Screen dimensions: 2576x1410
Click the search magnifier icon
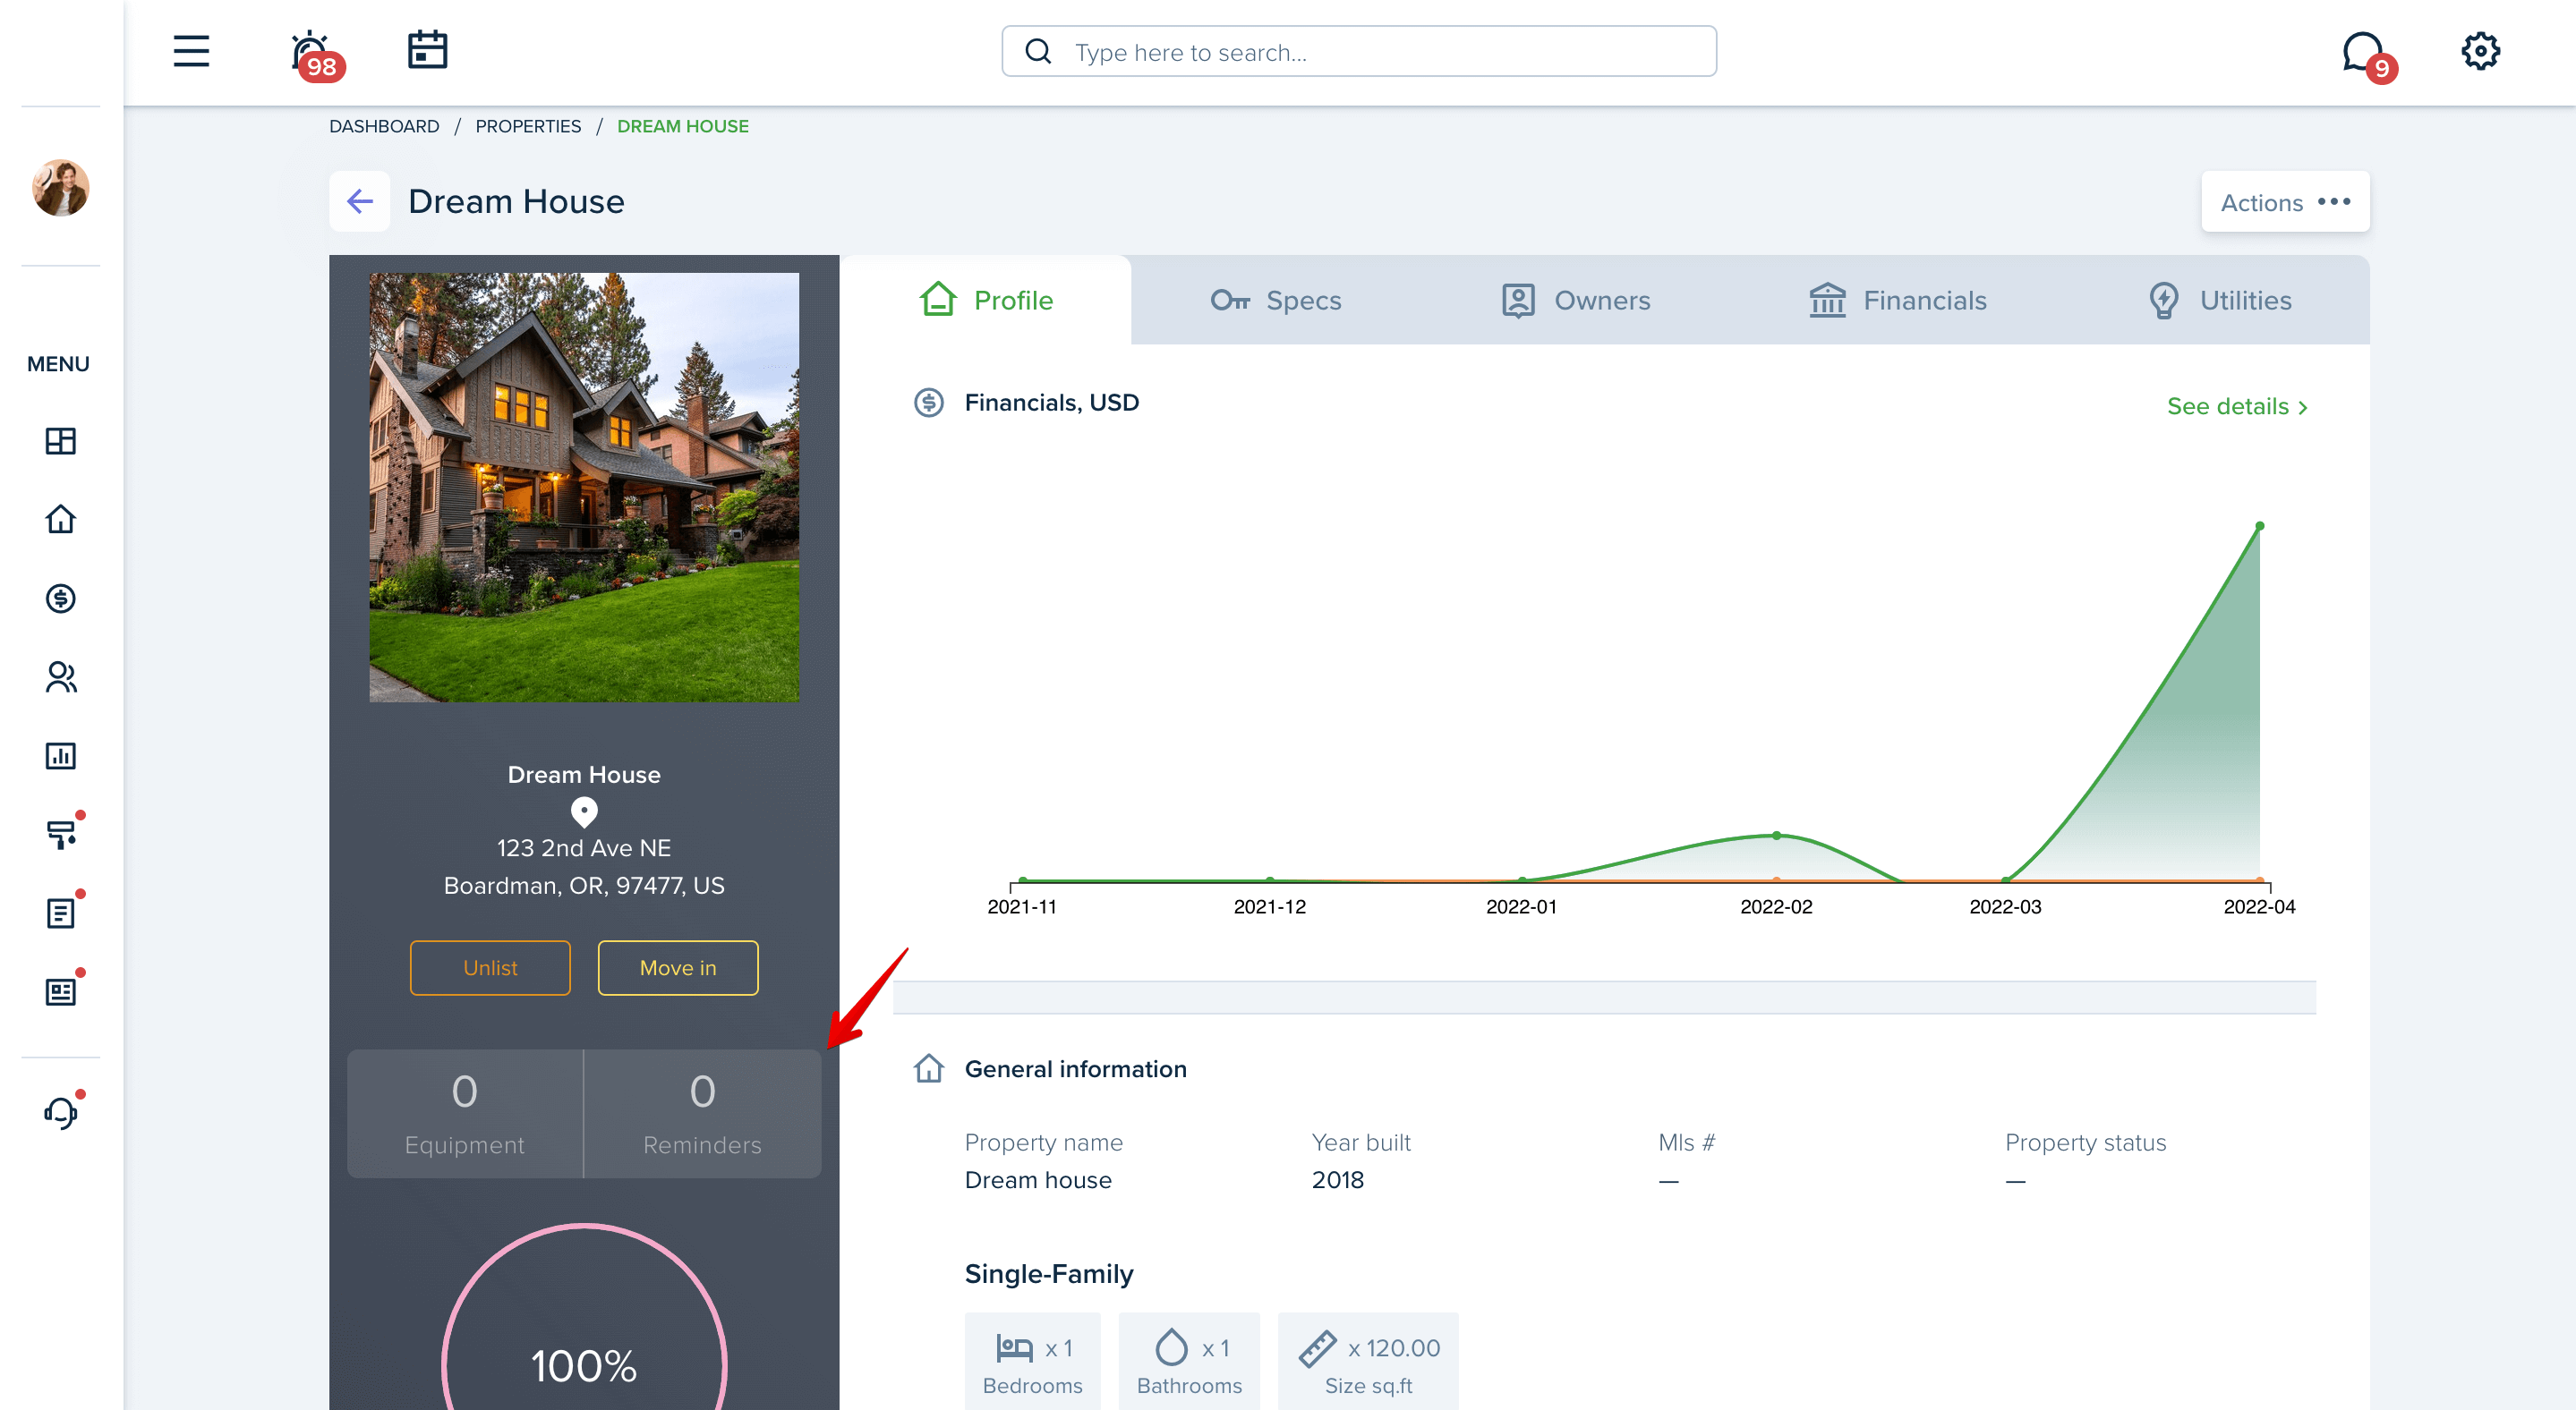click(1038, 52)
